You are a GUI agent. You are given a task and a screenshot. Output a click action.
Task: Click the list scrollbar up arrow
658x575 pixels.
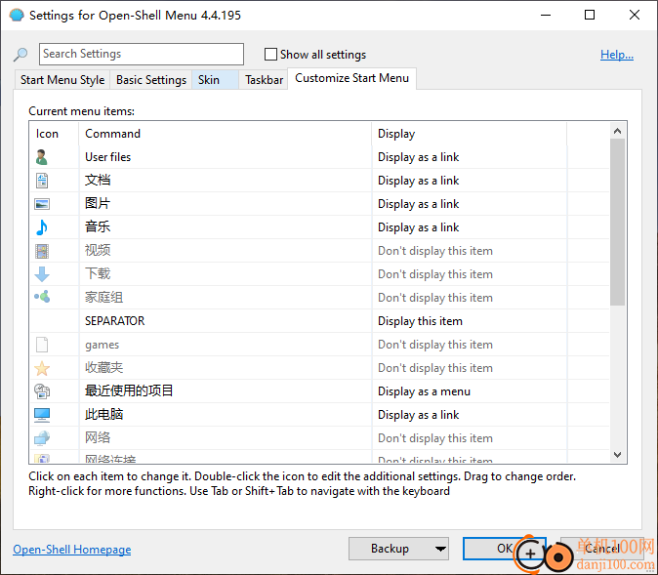click(617, 132)
